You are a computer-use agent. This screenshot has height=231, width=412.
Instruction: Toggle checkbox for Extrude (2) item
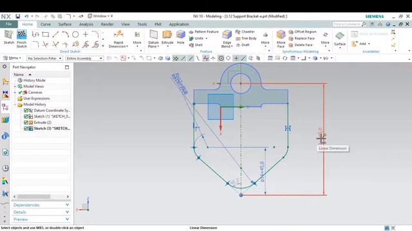[26, 123]
